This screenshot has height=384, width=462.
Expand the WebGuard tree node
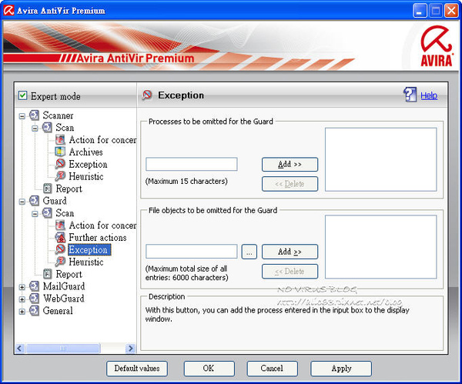tap(22, 299)
